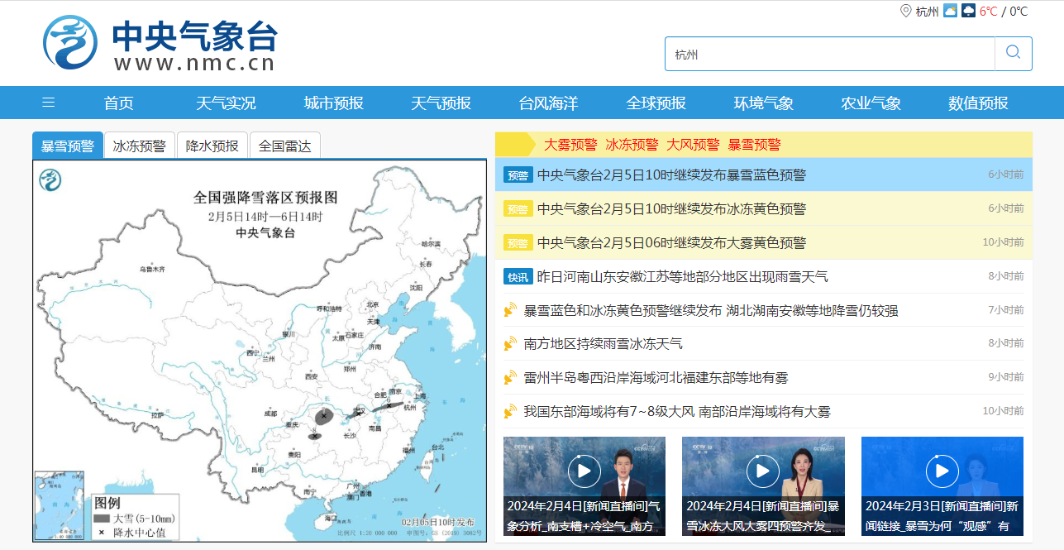Expand the 数值预报 navigation menu
This screenshot has width=1064, height=550.
click(x=978, y=103)
